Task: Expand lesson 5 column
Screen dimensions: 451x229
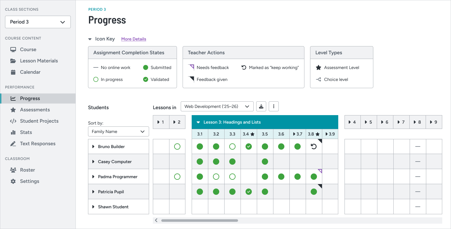Action: click(x=369, y=122)
